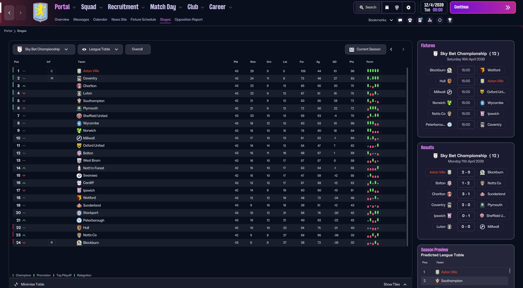Click the Aston Villa club crest logo
Viewport: 523px width, 288px height.
(40, 12)
